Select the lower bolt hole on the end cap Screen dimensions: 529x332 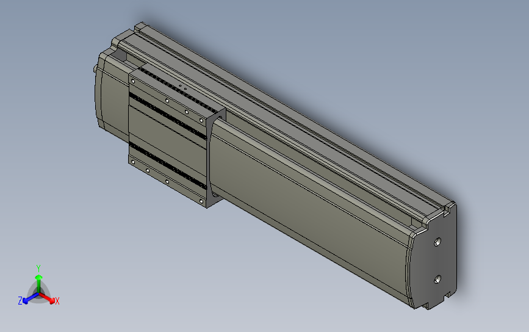point(437,279)
